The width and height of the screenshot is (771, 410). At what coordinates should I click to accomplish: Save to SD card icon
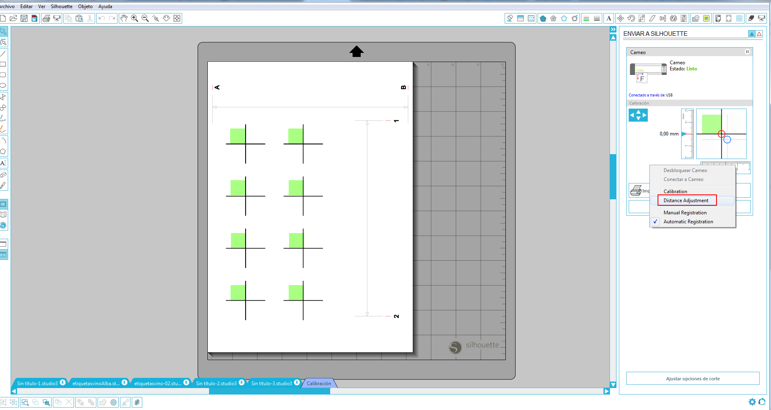(35, 18)
